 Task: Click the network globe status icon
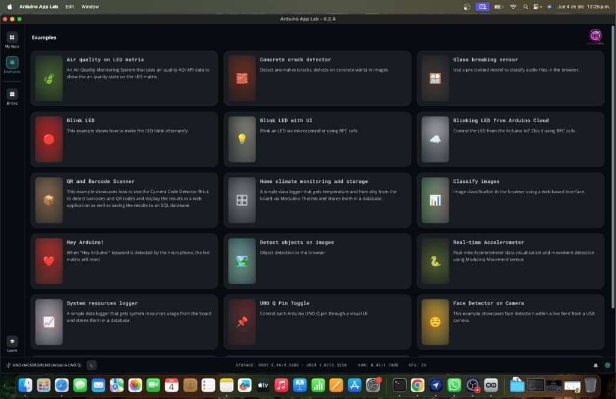(x=608, y=365)
